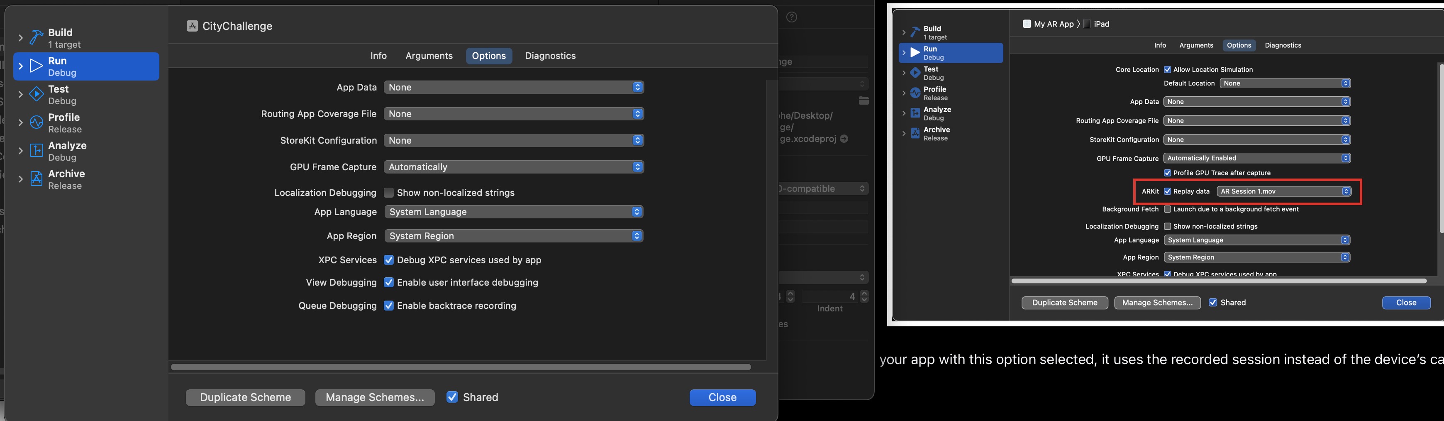The width and height of the screenshot is (1444, 421).
Task: Click the Profile instrument icon in CityChallenge scheme
Action: click(37, 123)
